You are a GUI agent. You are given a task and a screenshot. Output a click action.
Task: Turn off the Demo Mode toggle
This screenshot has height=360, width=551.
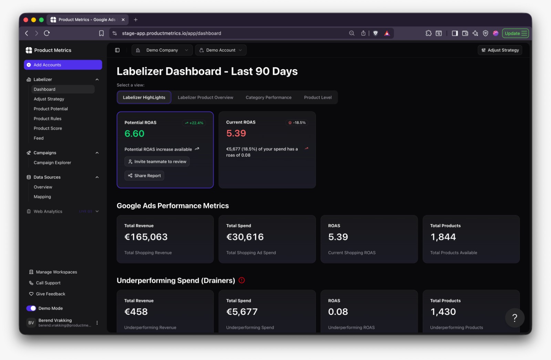31,308
